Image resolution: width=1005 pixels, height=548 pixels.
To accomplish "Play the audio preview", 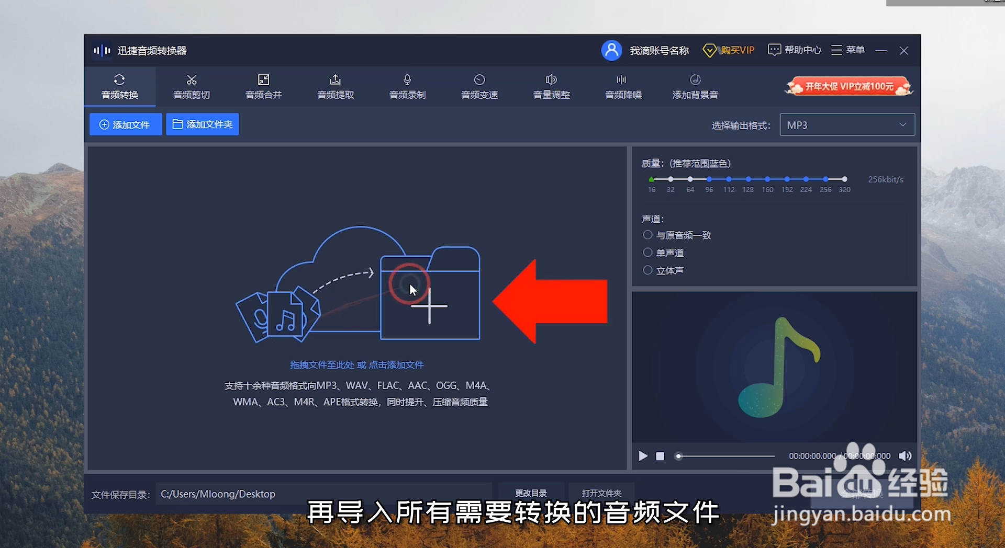I will 643,456.
